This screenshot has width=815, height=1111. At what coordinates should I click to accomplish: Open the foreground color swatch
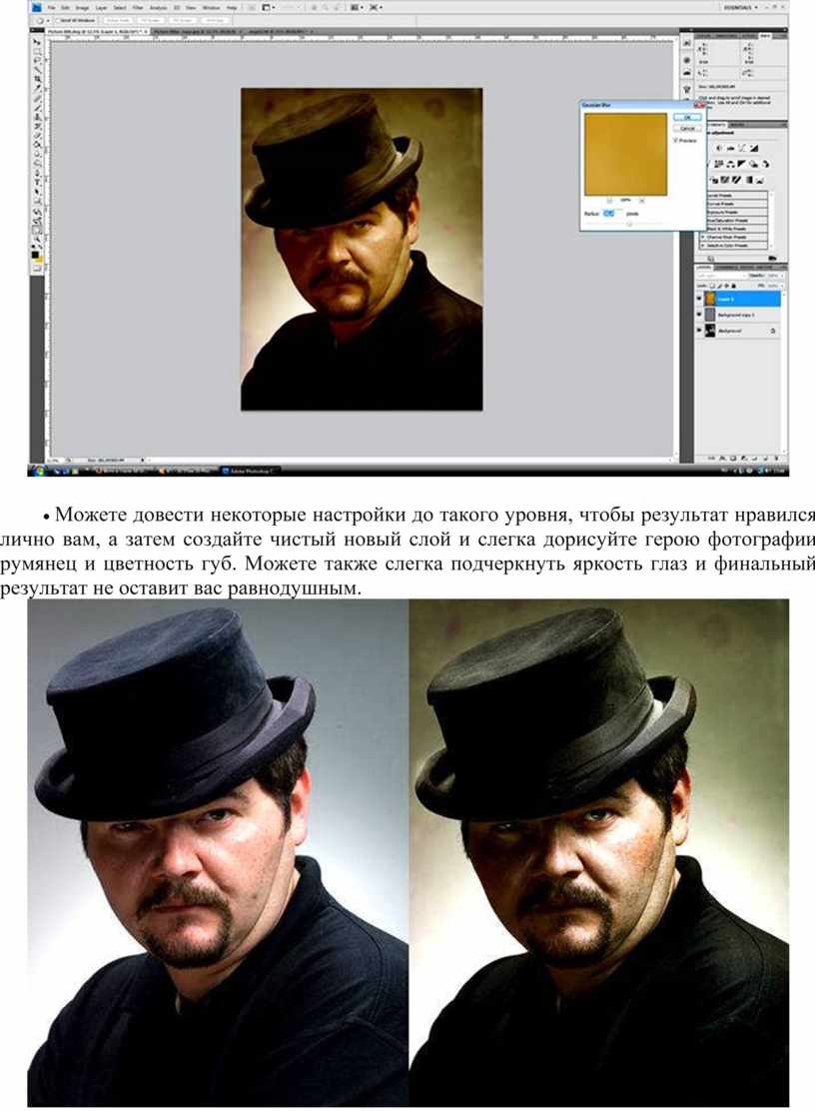tap(35, 255)
